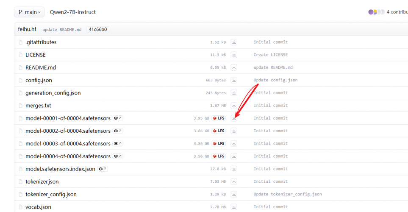Open model-00001-of-00004.safetensors file page

(68, 118)
